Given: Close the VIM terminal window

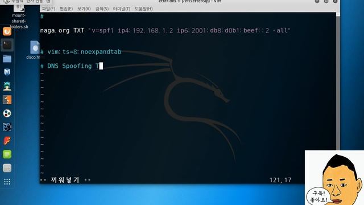Looking at the screenshot, I should (335, 1).
